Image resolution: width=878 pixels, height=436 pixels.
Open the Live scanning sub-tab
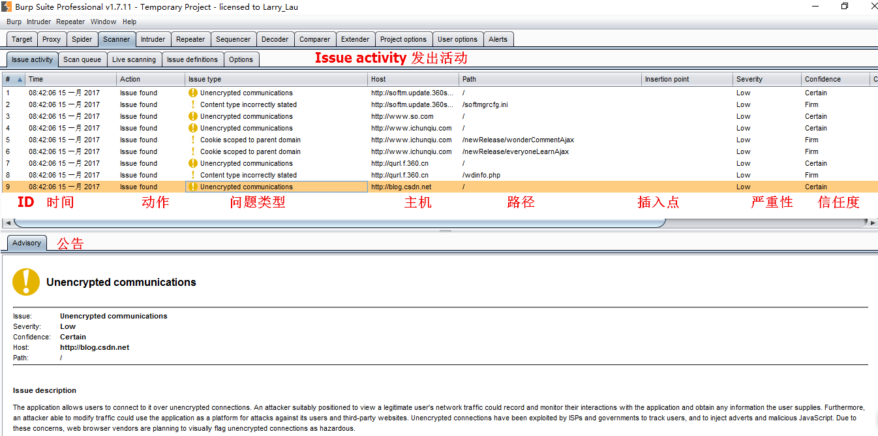click(134, 59)
